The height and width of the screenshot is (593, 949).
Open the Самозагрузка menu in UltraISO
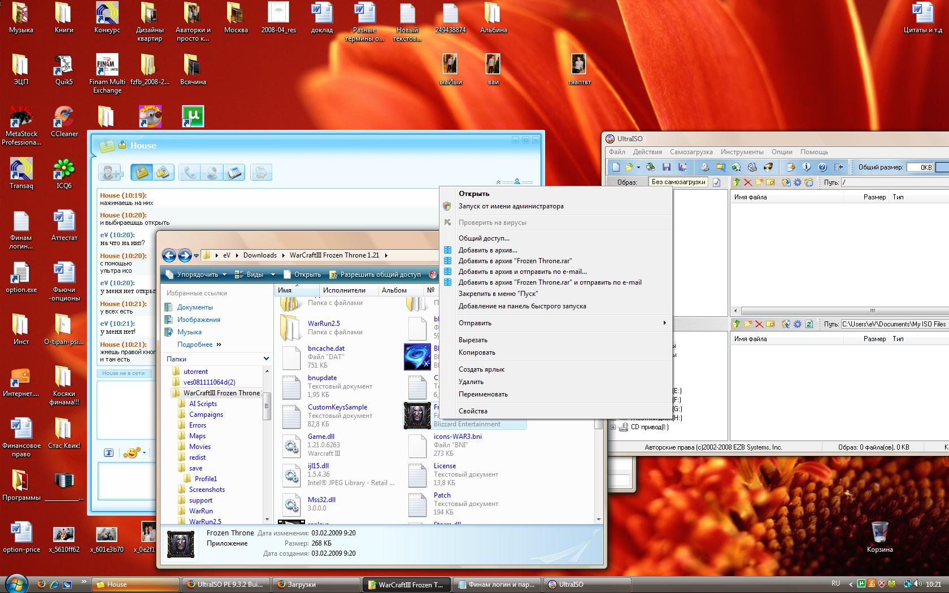[x=691, y=152]
